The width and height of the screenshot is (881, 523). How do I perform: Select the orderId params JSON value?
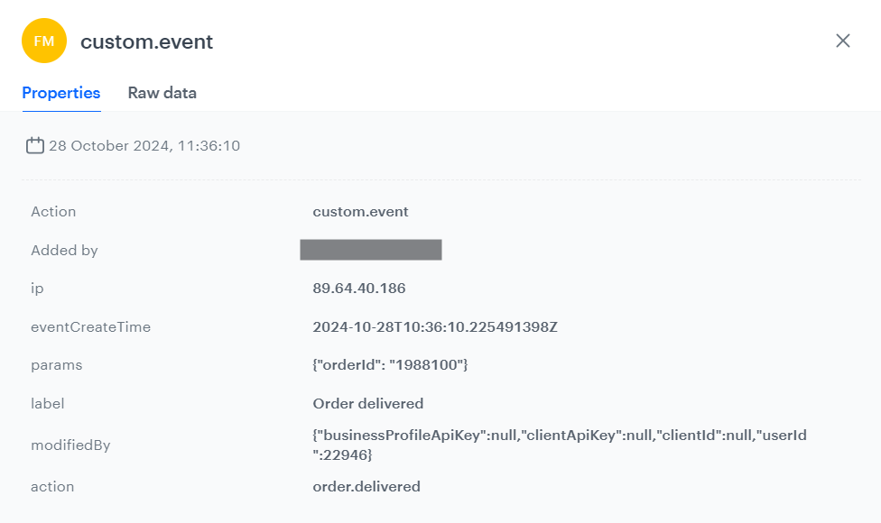click(388, 365)
